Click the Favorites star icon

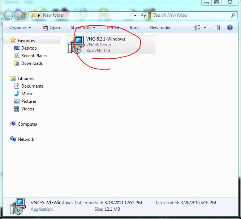13,40
